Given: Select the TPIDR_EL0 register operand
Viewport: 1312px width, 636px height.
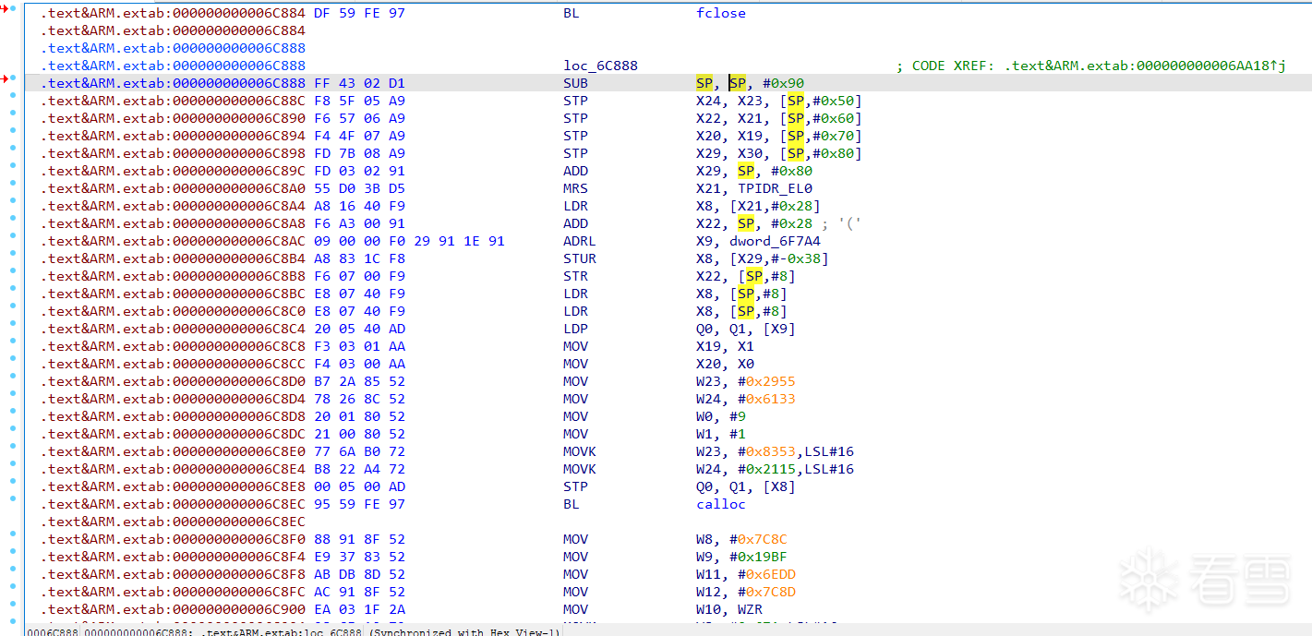Looking at the screenshot, I should tap(775, 188).
